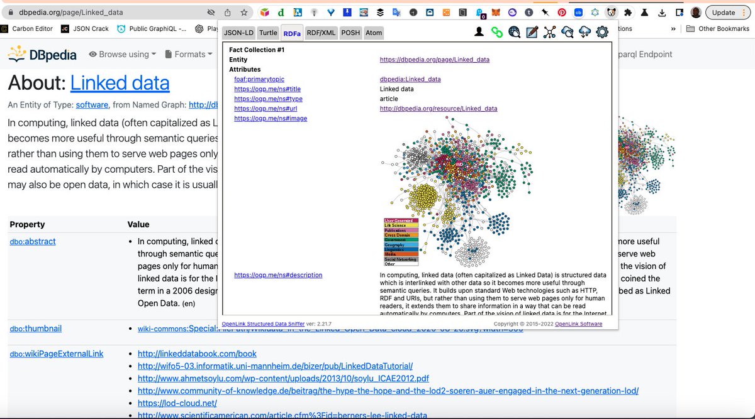Click the green chain link icon
Screen dimensions: 755x419
pos(497,32)
